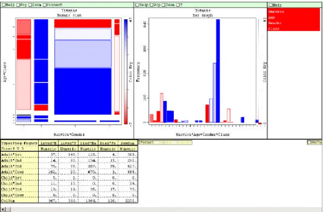The height and width of the screenshot is (212, 323).
Task: Click the Type:Freq-Frqncy cell in table corner
Action: 19,143
